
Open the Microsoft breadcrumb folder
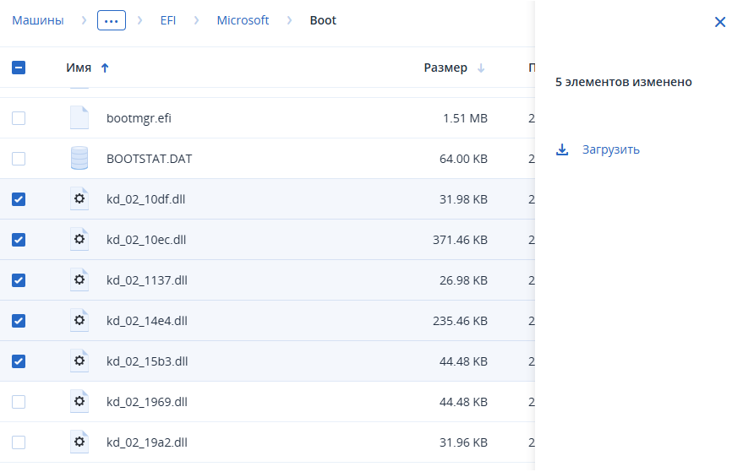click(243, 20)
